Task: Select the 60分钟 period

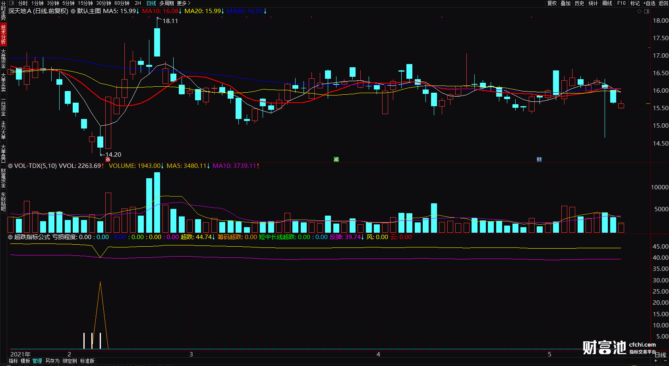Action: point(122,3)
